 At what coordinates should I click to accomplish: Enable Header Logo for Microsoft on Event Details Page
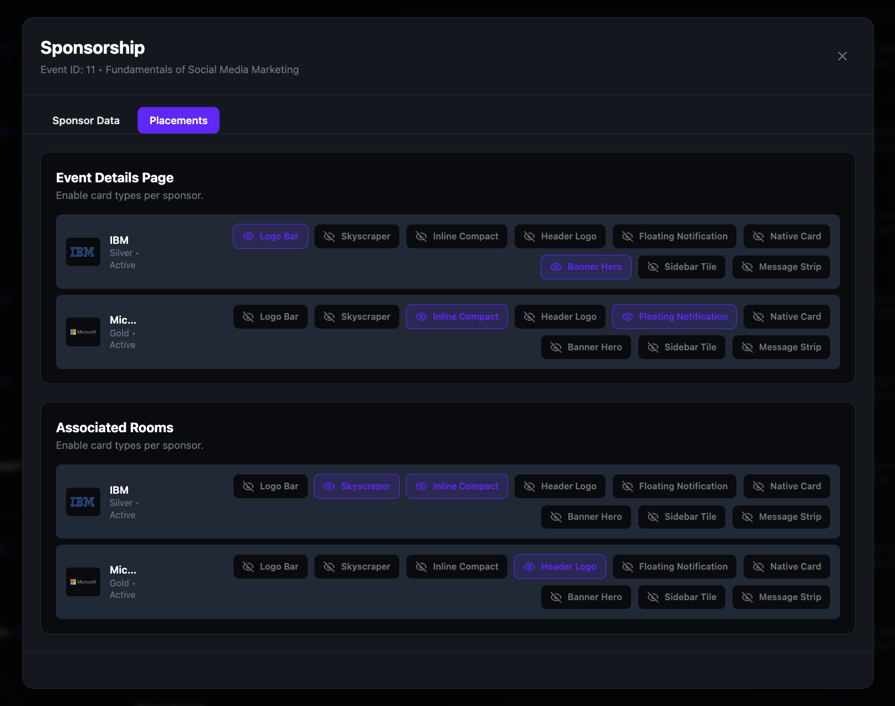click(560, 317)
